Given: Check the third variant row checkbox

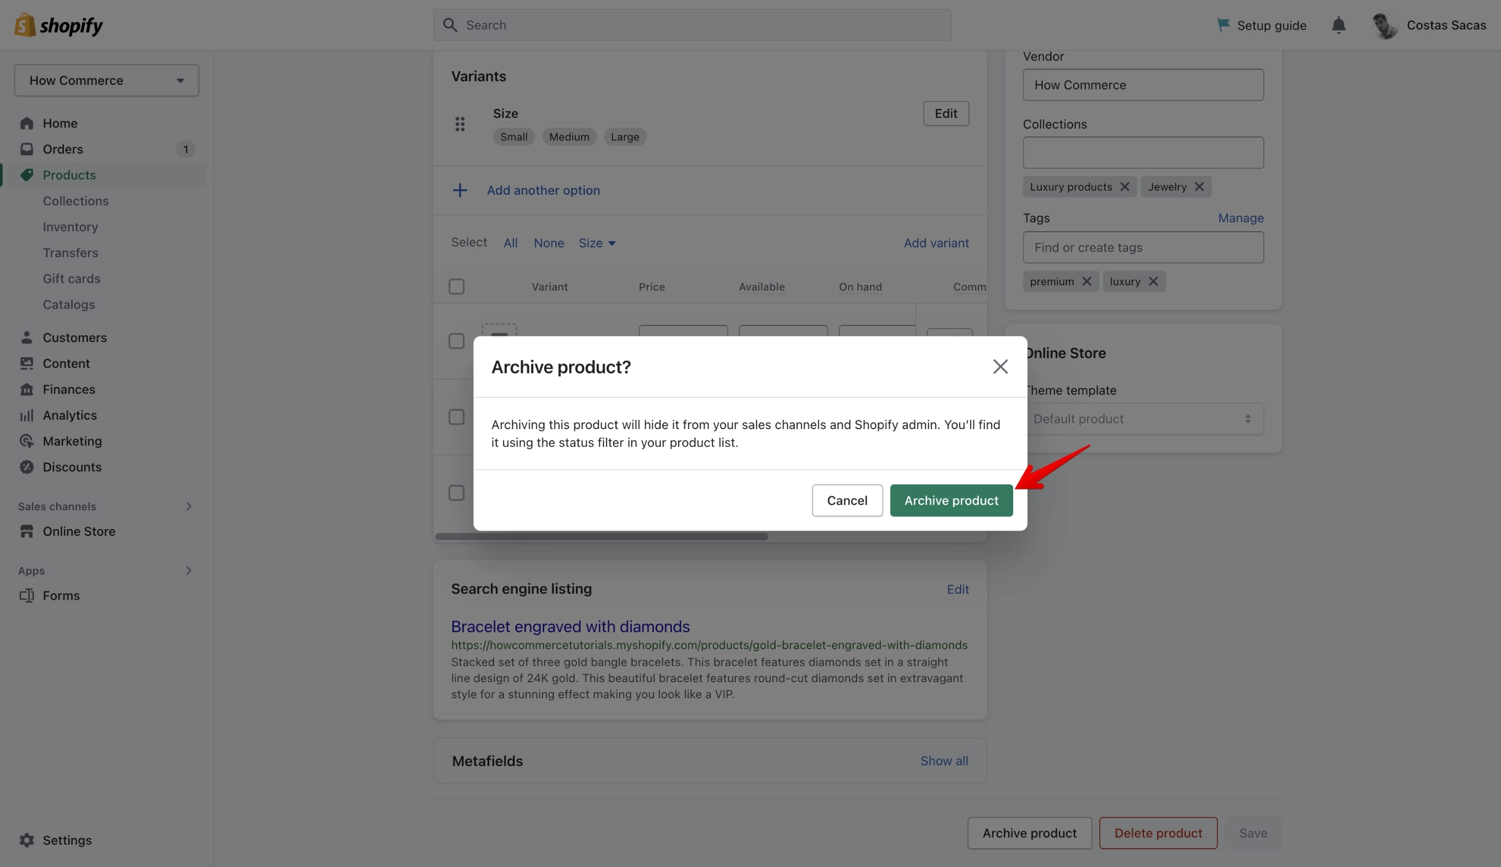Looking at the screenshot, I should tap(456, 493).
